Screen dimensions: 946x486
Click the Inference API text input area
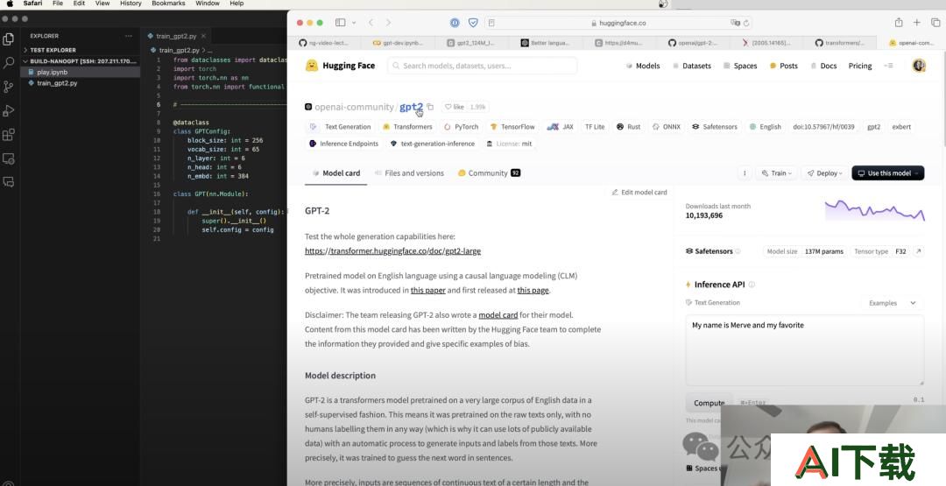(x=805, y=350)
